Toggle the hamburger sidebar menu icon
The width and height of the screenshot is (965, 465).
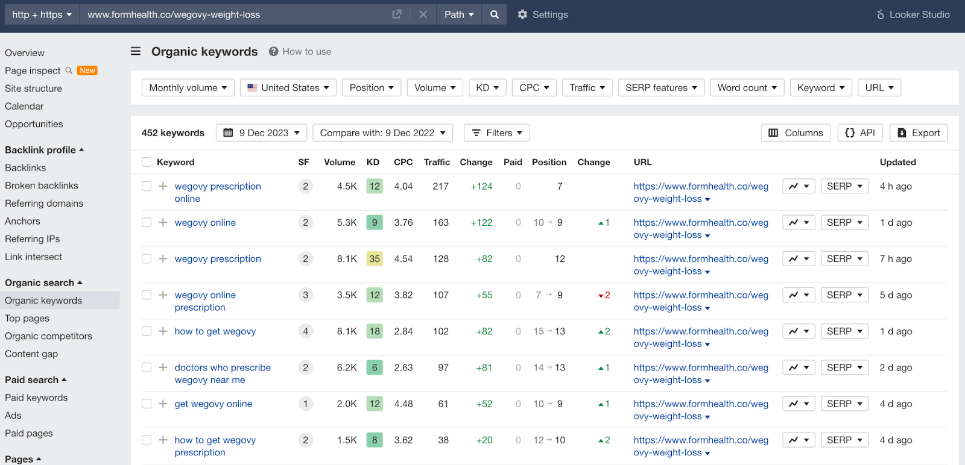[x=136, y=51]
